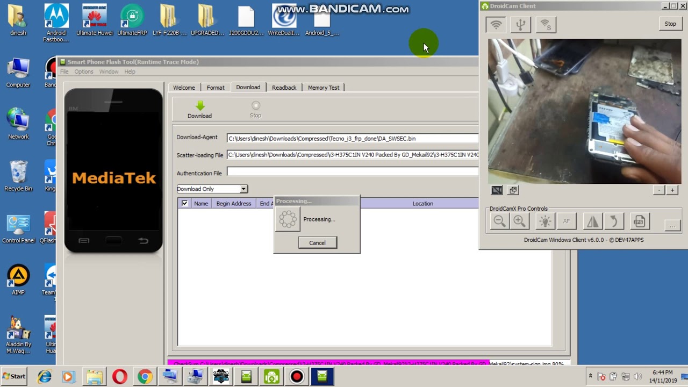Open the Window menu in Flash Tool
688x387 pixels.
point(109,71)
